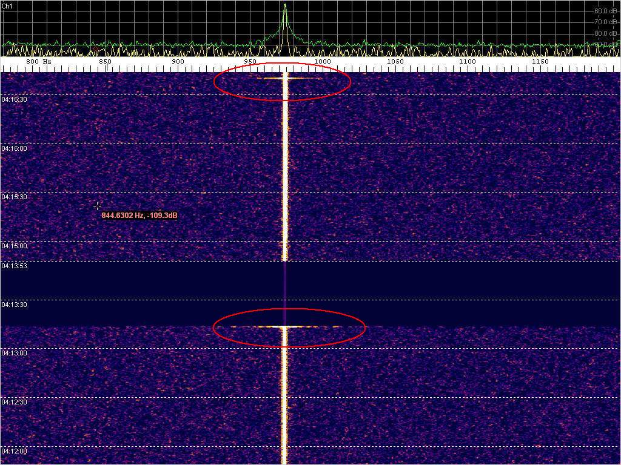Viewport: 621px width, 465px height.
Task: Click the 04:15:00 timestamp label
Action: point(14,246)
